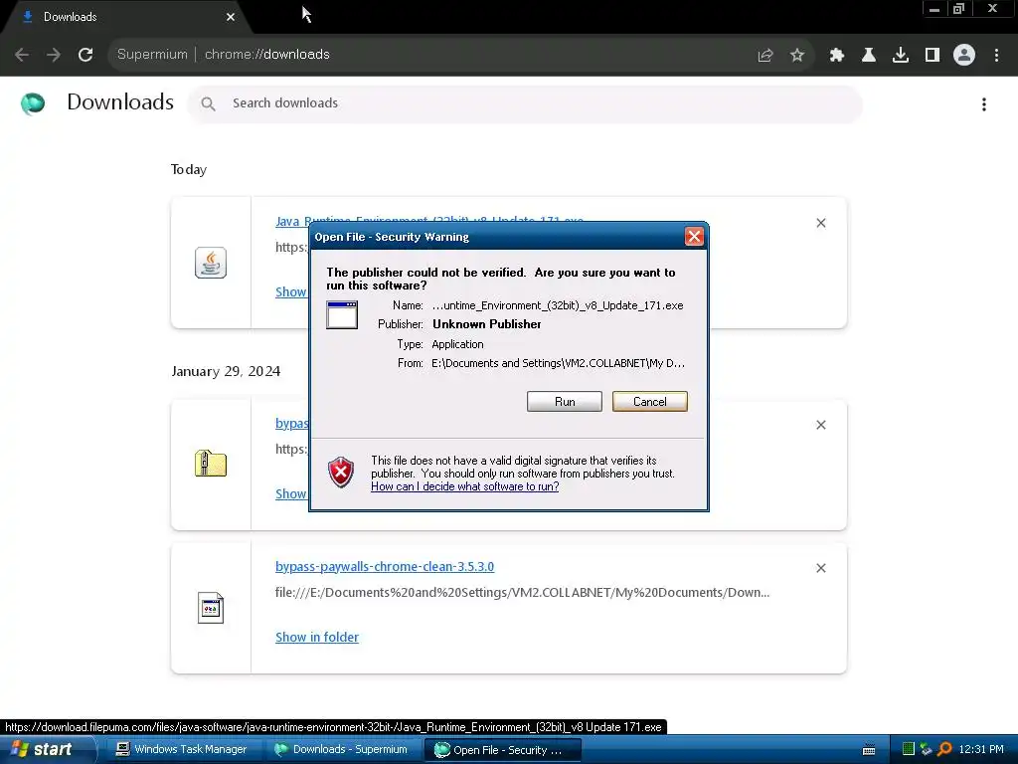Click the 'Today' date heading

coord(189,169)
